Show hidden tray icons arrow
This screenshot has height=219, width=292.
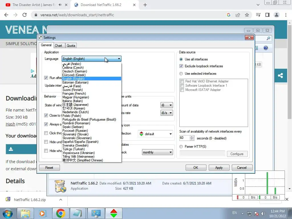pos(242,214)
